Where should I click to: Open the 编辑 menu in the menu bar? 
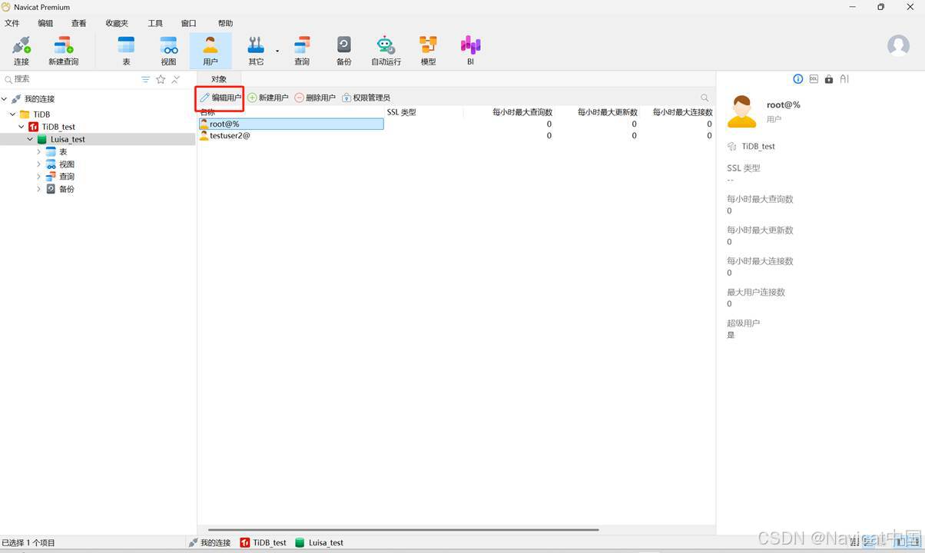pos(45,23)
